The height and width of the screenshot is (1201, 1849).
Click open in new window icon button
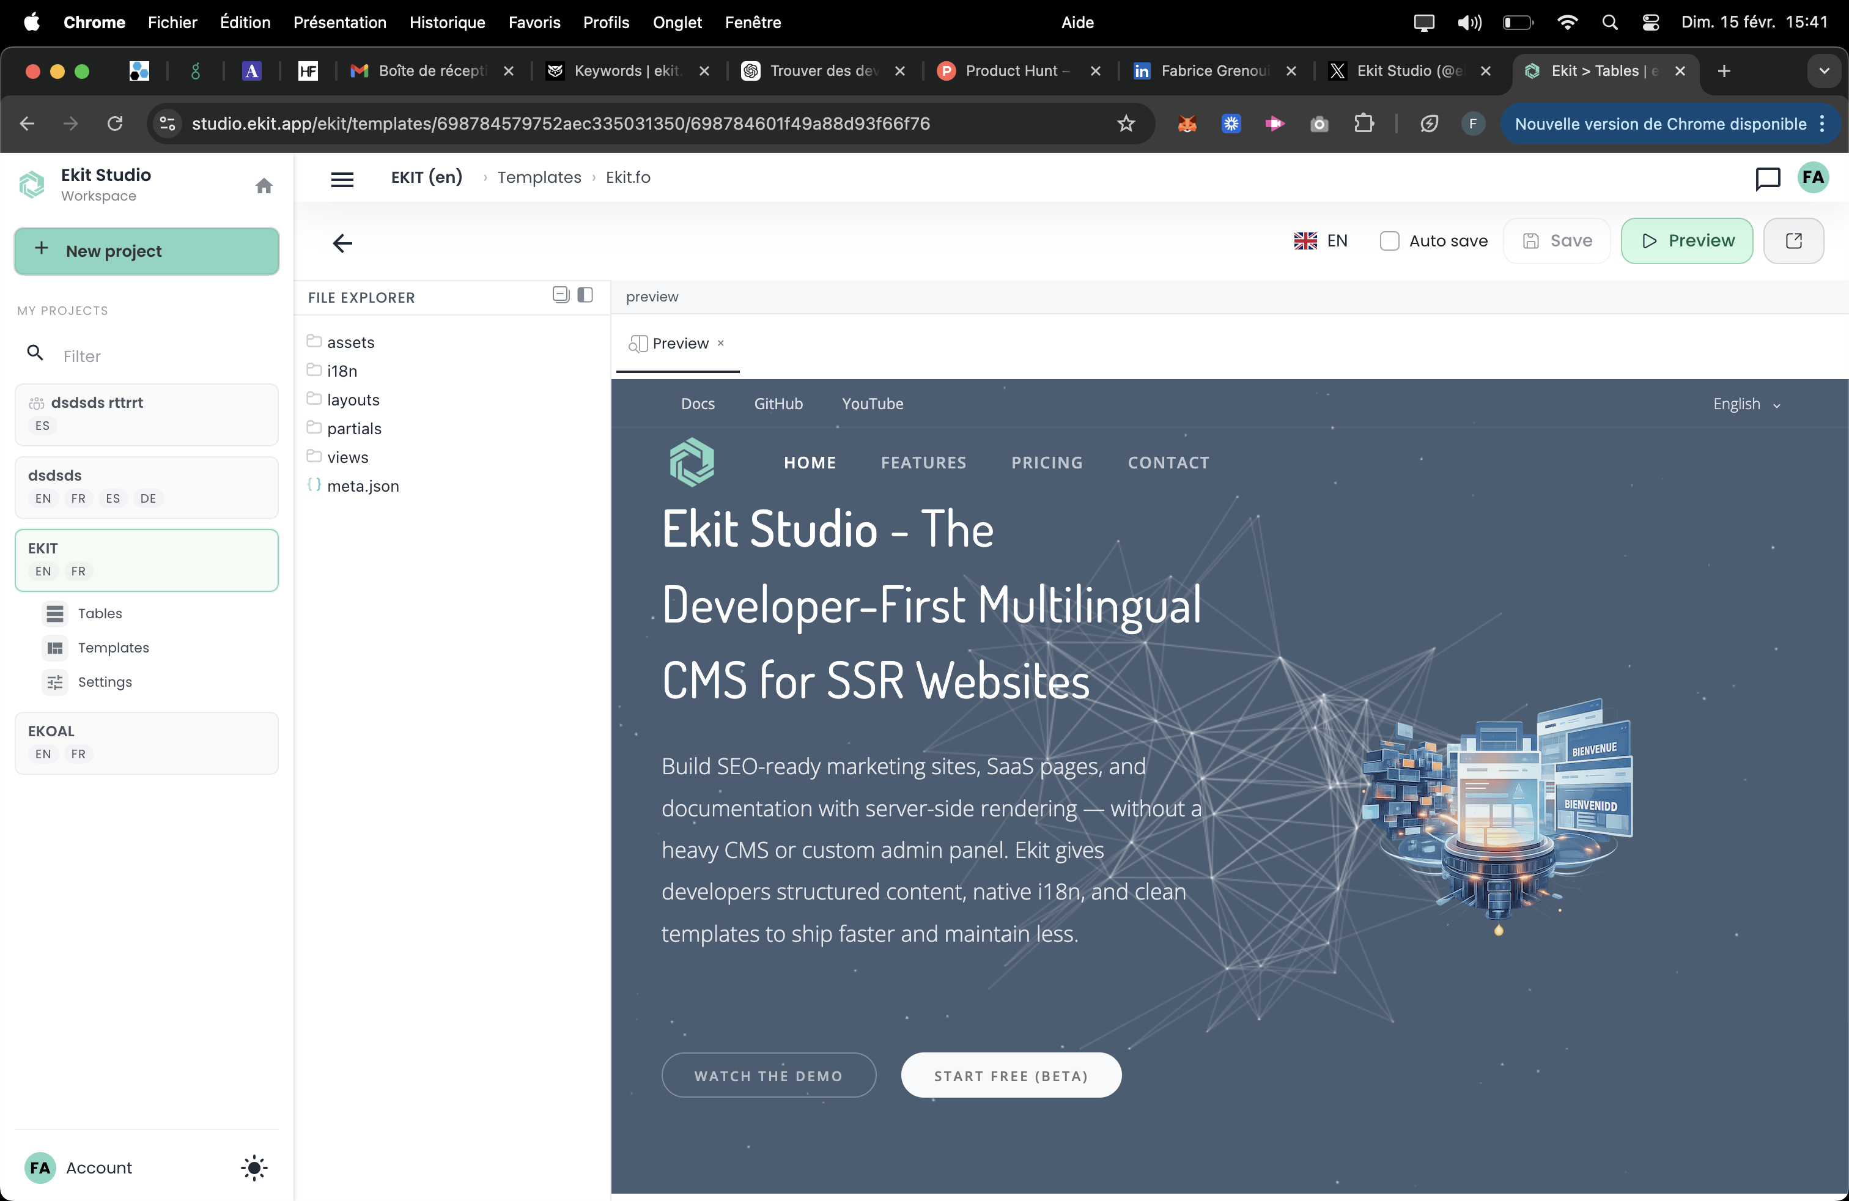[1793, 241]
